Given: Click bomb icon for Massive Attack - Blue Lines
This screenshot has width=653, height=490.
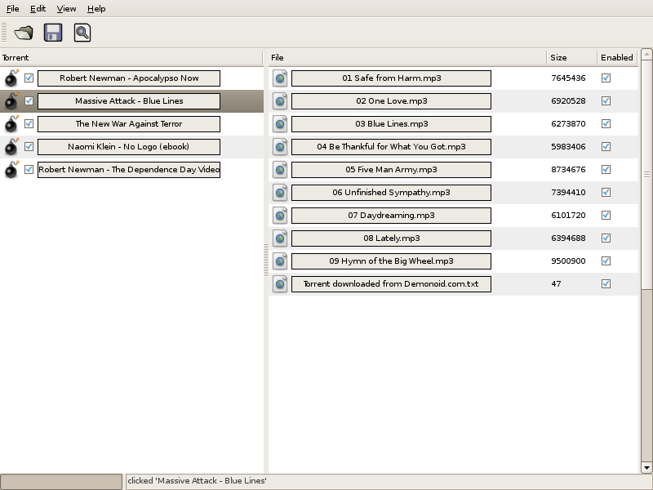Looking at the screenshot, I should pos(11,100).
